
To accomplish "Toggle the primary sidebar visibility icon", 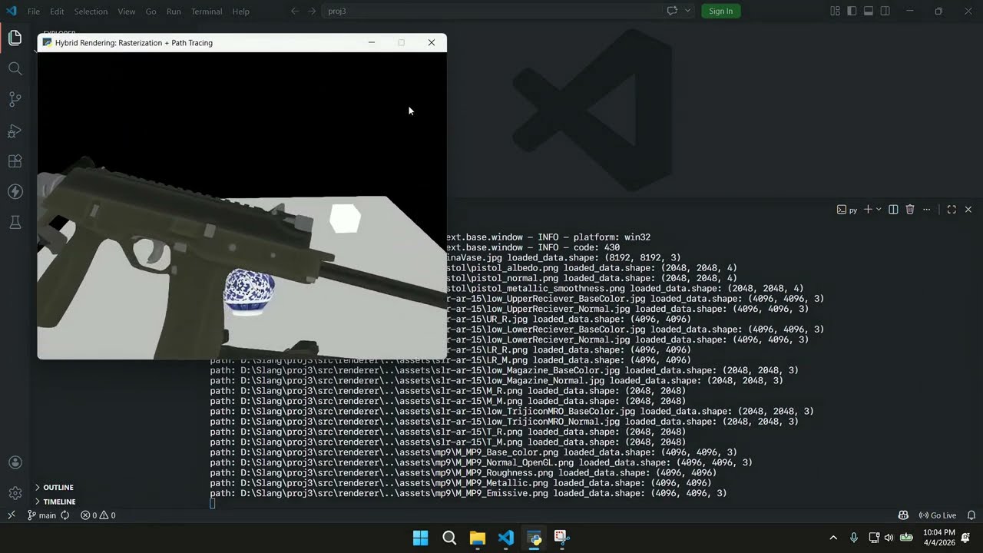I will click(x=852, y=11).
